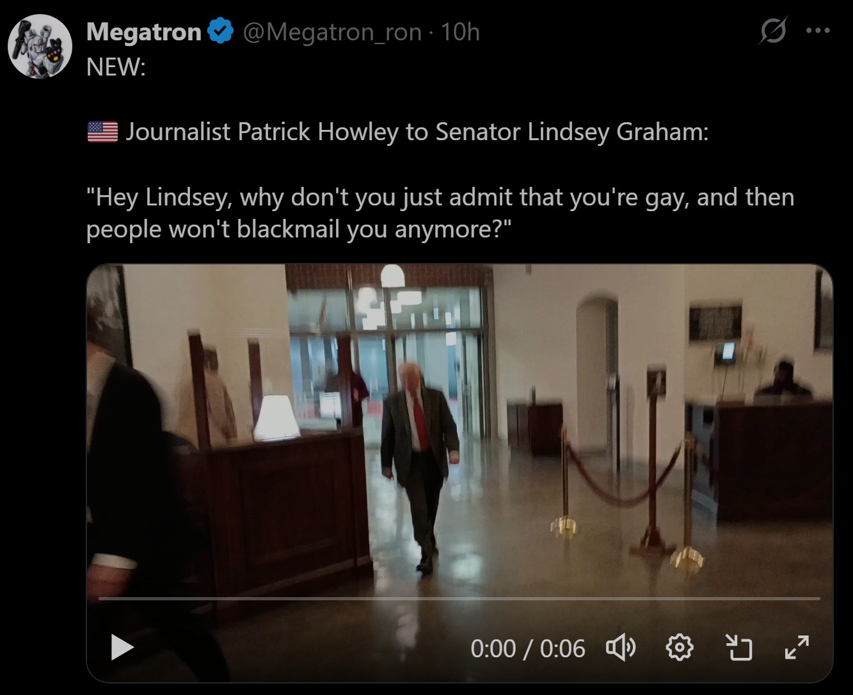Click the Grok slashed-circle icon
853x695 pixels.
click(773, 31)
